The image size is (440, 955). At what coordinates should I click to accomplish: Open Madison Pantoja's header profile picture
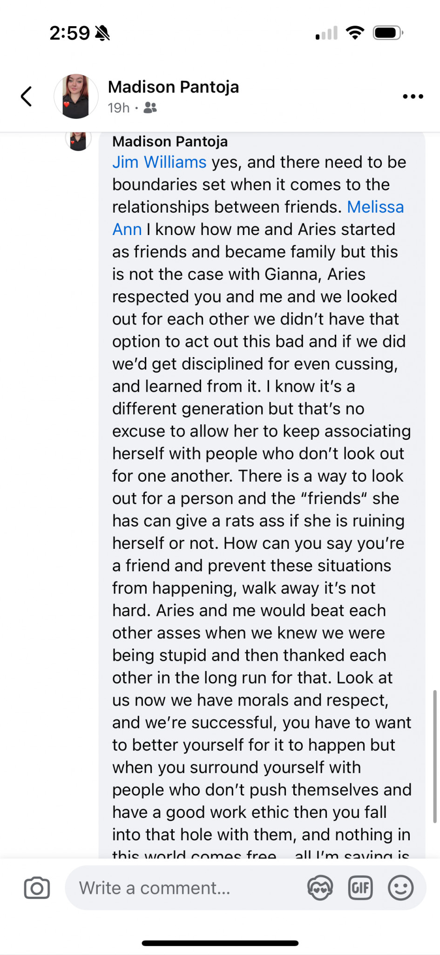76,97
